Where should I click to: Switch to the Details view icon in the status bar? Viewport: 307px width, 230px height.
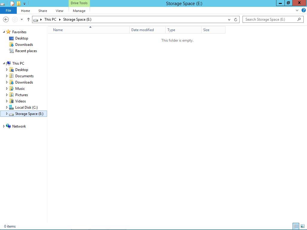pos(296,226)
